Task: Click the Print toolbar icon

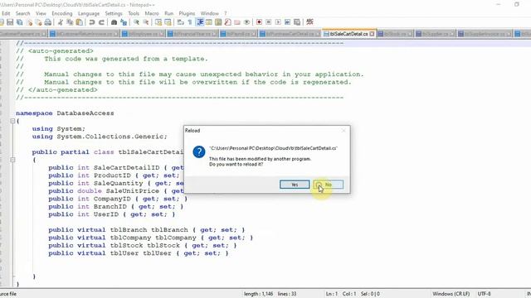Action: [48, 22]
